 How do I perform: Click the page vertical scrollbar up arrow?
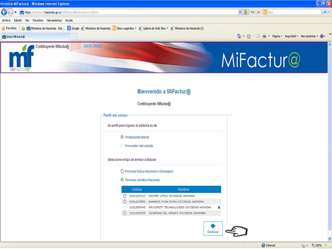pos(330,44)
